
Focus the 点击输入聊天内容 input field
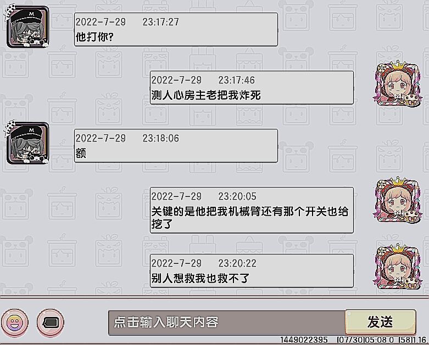227,323
